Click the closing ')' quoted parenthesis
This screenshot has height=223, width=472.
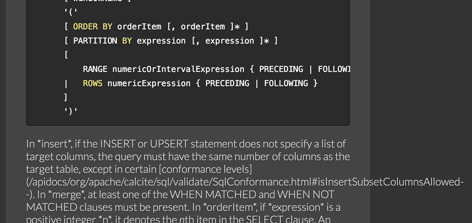click(71, 111)
